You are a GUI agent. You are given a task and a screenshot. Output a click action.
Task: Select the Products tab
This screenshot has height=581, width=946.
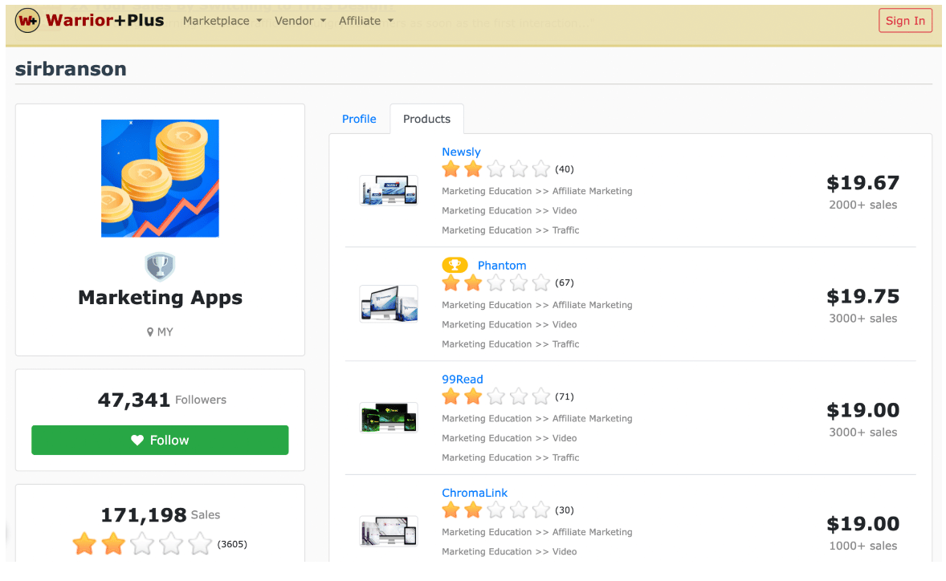[x=426, y=120]
